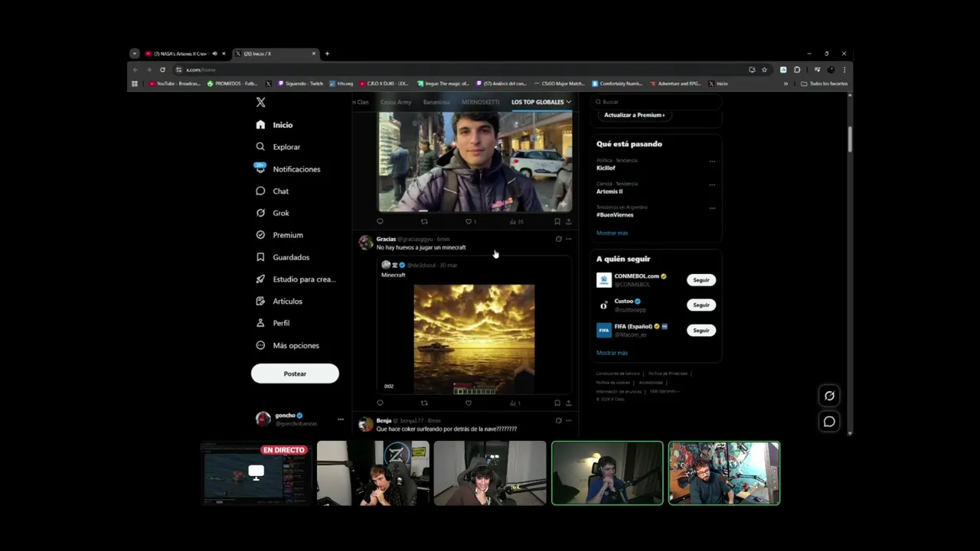Open the Siguiendo - Twitch bookmark

click(x=301, y=83)
